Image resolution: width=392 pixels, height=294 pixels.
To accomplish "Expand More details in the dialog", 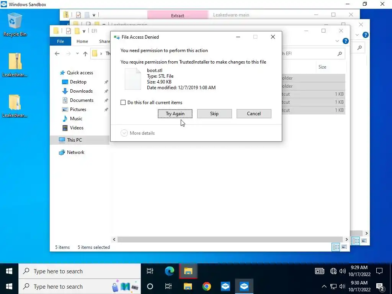I will pos(138,133).
